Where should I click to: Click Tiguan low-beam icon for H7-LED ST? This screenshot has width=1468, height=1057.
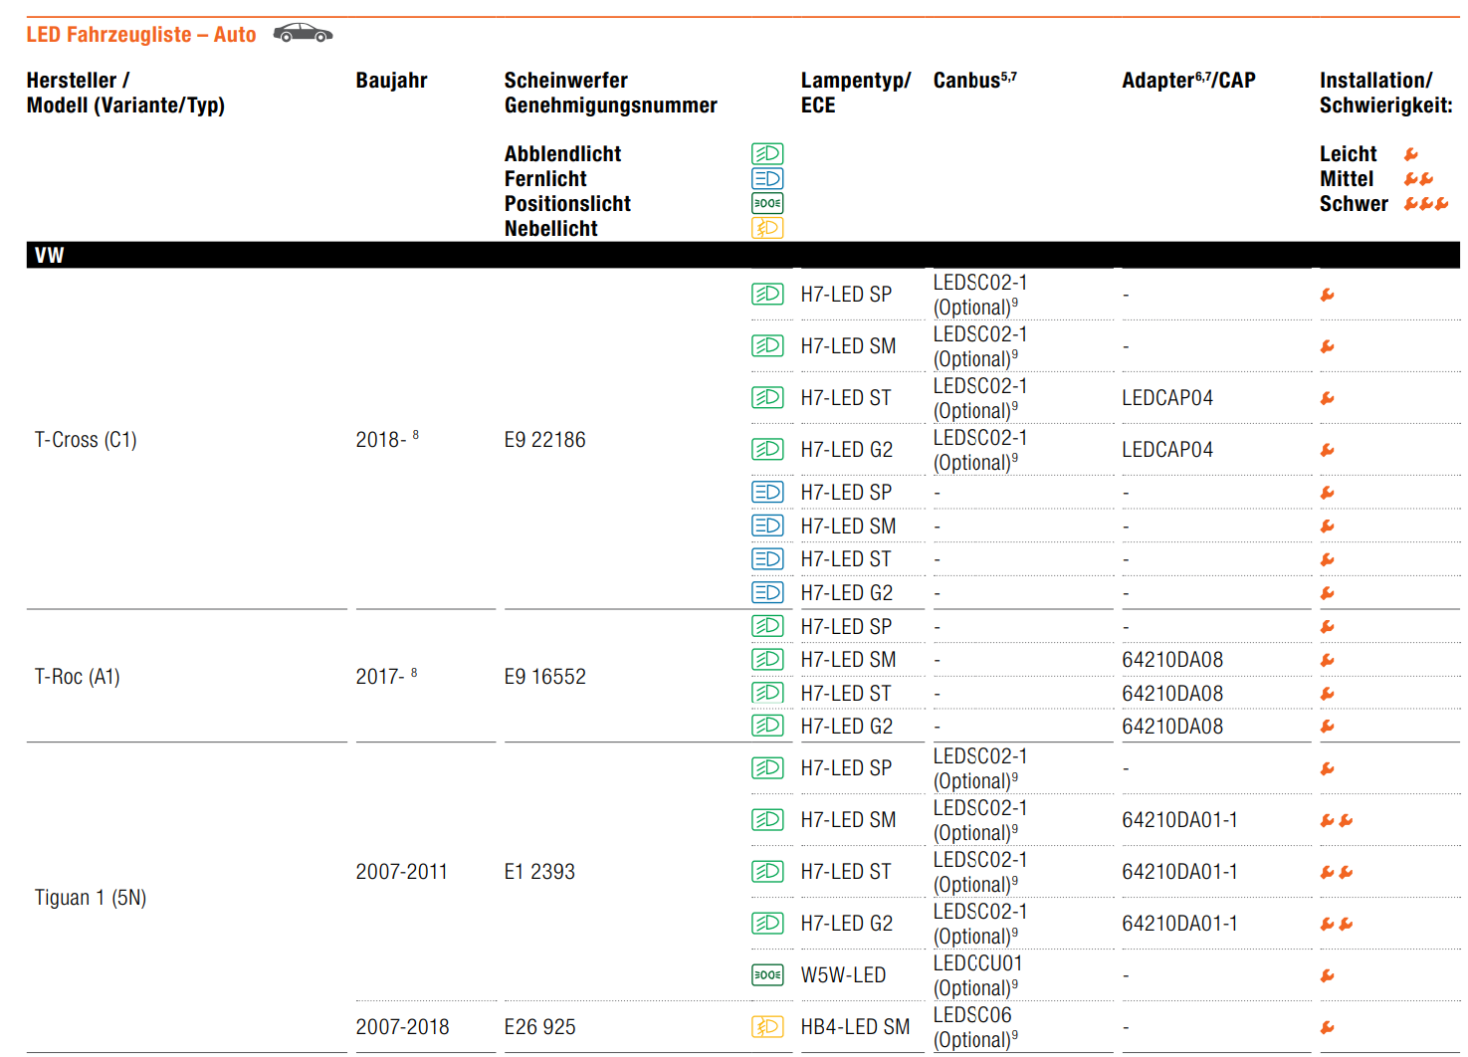[x=767, y=871]
